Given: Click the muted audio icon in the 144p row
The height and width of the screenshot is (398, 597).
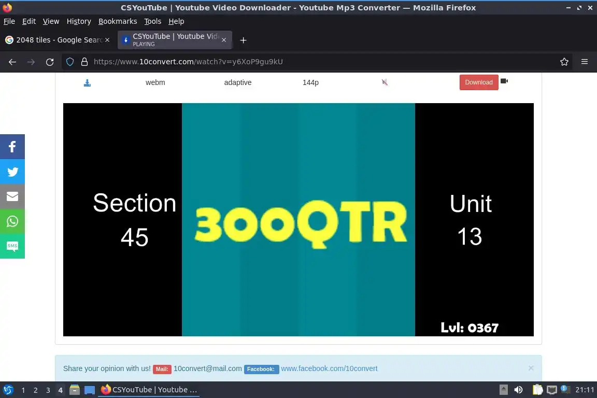Looking at the screenshot, I should [x=385, y=82].
